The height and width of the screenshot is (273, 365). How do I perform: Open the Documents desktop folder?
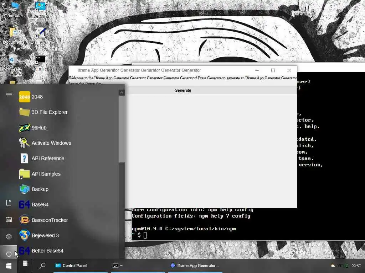click(14, 36)
